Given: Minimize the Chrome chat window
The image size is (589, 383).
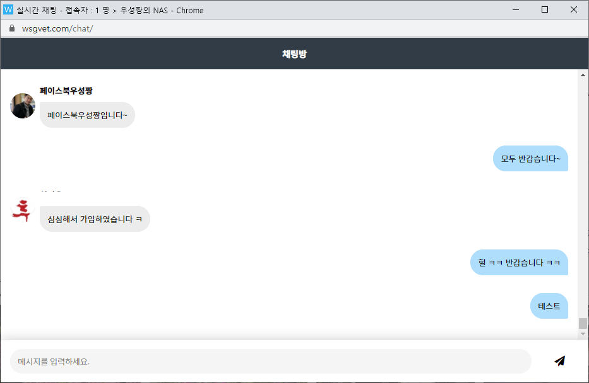Looking at the screenshot, I should 516,9.
